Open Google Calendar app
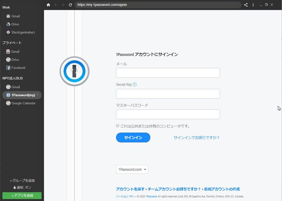This screenshot has width=282, height=201. pos(21,103)
